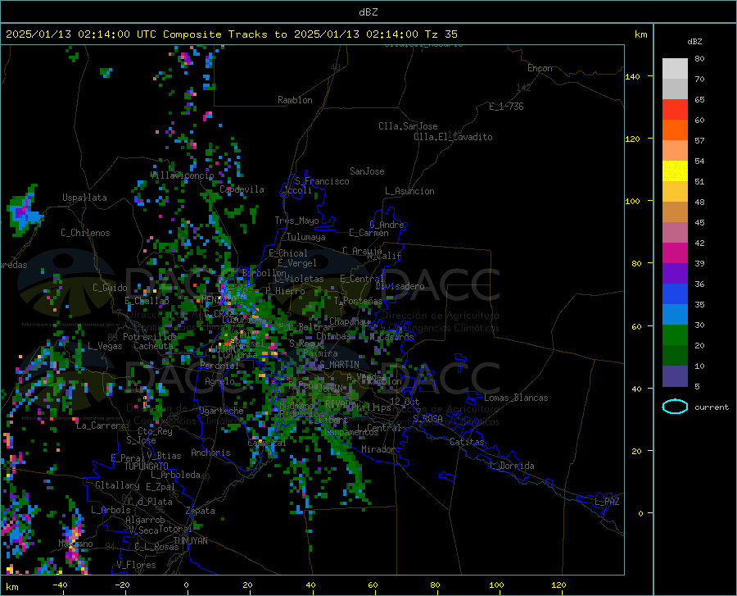Click the magenta storm cell west of Uspallata
The height and width of the screenshot is (596, 737).
(22, 212)
